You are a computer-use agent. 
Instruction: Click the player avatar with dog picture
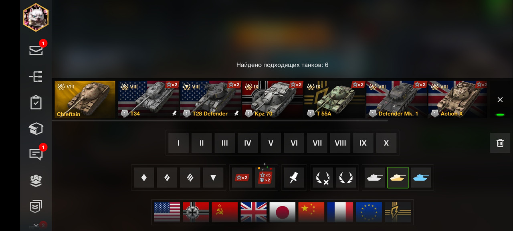click(x=36, y=17)
